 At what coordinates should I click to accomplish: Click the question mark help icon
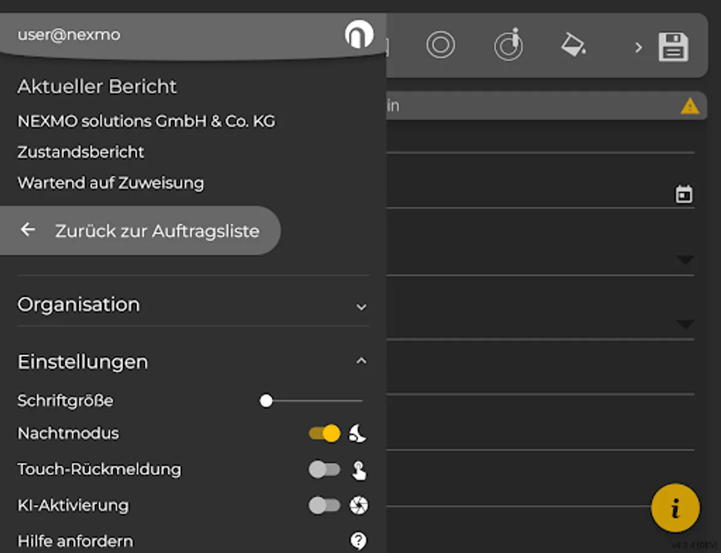coord(358,541)
